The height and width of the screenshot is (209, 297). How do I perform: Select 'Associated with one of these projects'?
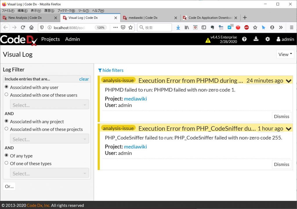6,129
